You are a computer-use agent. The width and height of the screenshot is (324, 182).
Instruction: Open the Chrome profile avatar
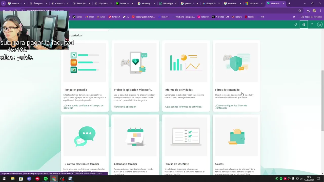(x=314, y=11)
